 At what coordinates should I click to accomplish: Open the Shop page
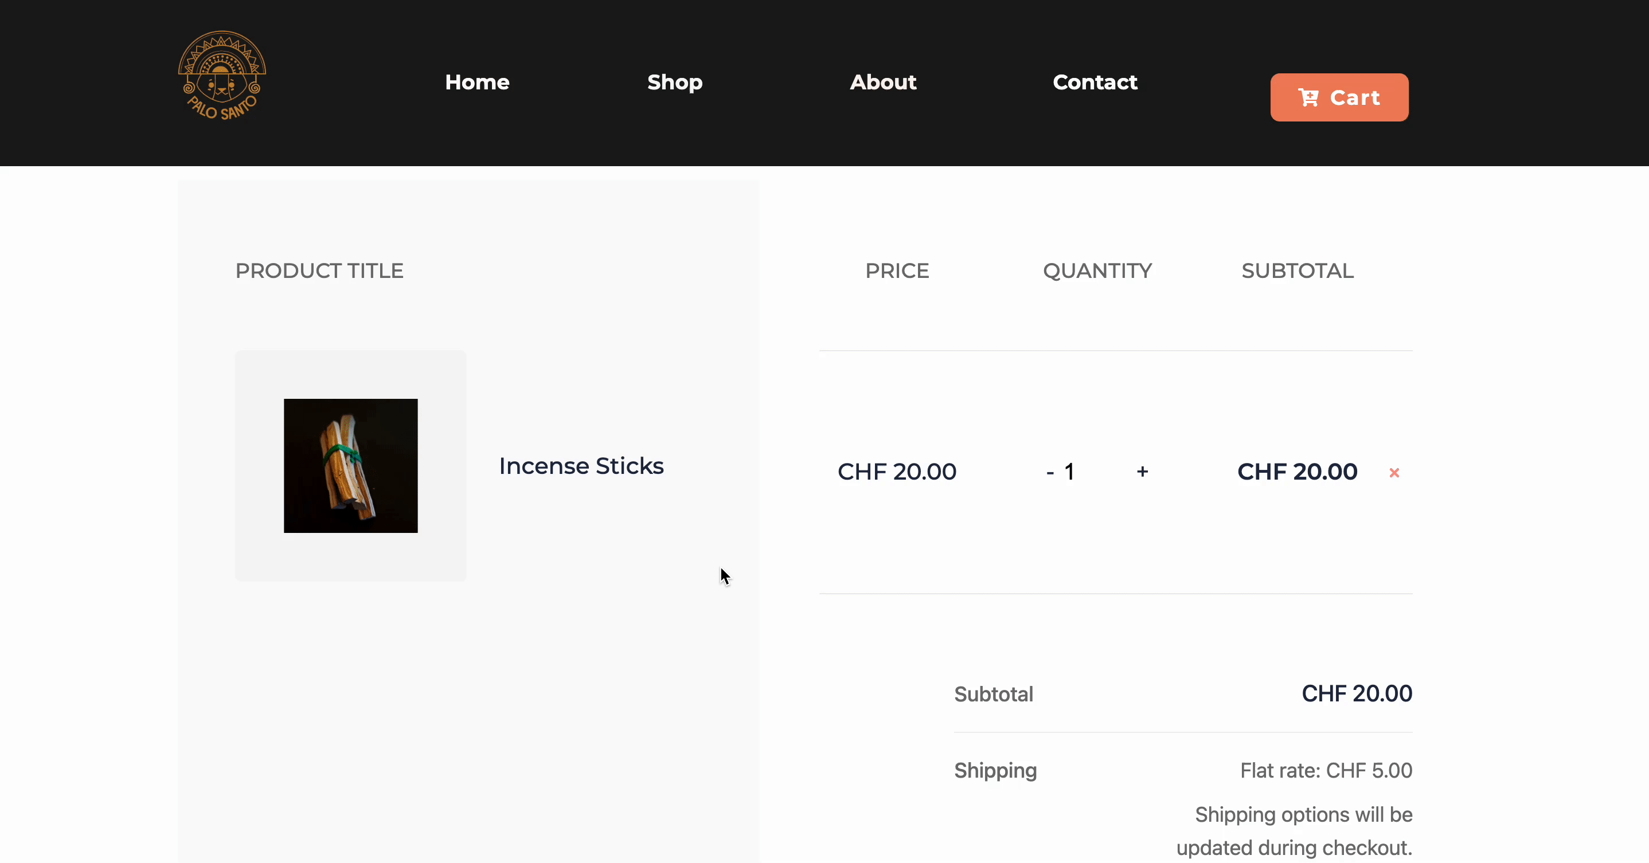tap(675, 82)
